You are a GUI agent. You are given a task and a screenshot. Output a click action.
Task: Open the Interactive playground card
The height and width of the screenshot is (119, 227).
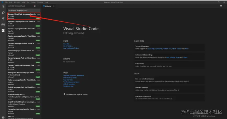169,98
